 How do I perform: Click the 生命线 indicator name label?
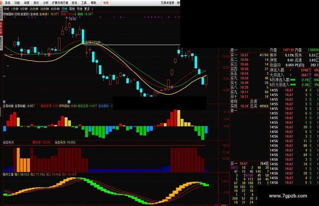point(34,14)
